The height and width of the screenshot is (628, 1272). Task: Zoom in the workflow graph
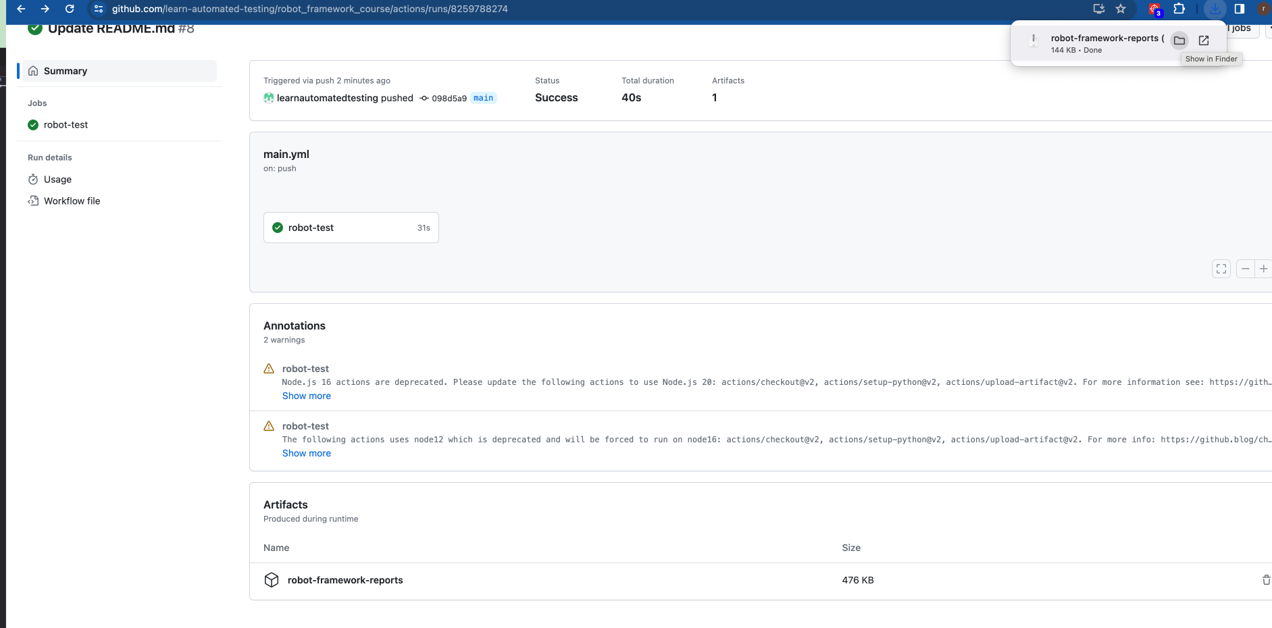coord(1264,269)
